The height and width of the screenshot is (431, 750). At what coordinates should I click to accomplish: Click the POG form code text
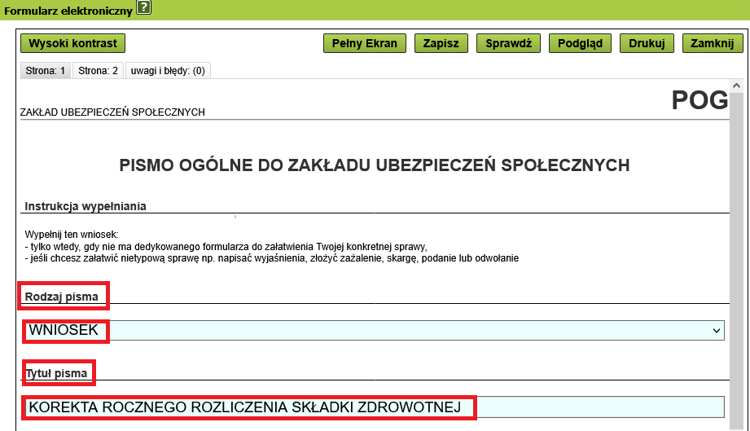[x=700, y=100]
